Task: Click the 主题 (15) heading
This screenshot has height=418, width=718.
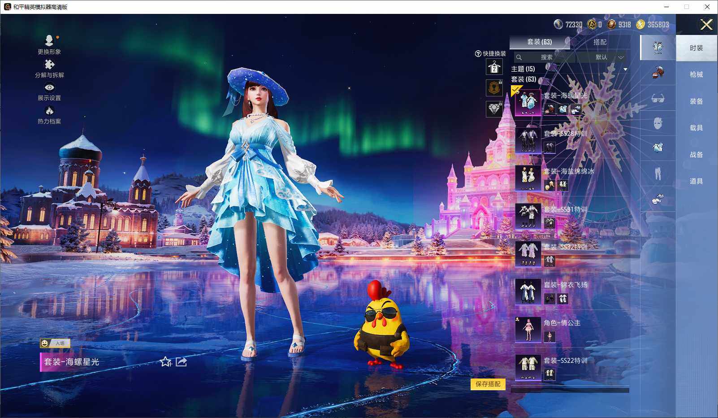Action: pos(523,69)
